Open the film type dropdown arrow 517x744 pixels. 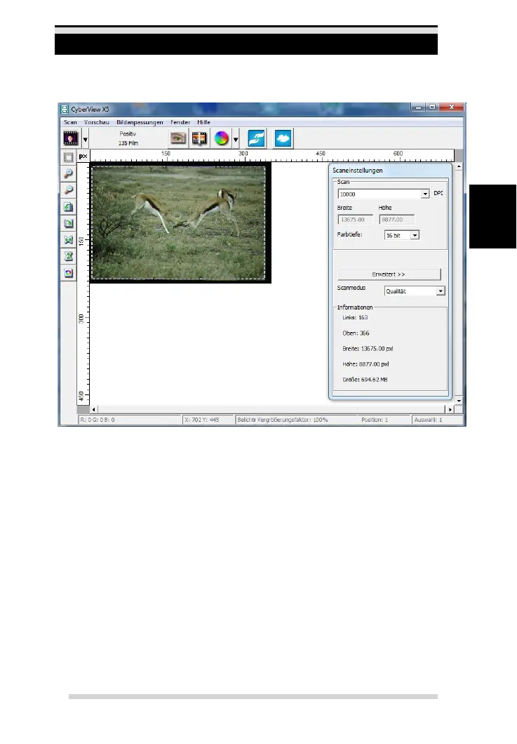tap(86, 140)
